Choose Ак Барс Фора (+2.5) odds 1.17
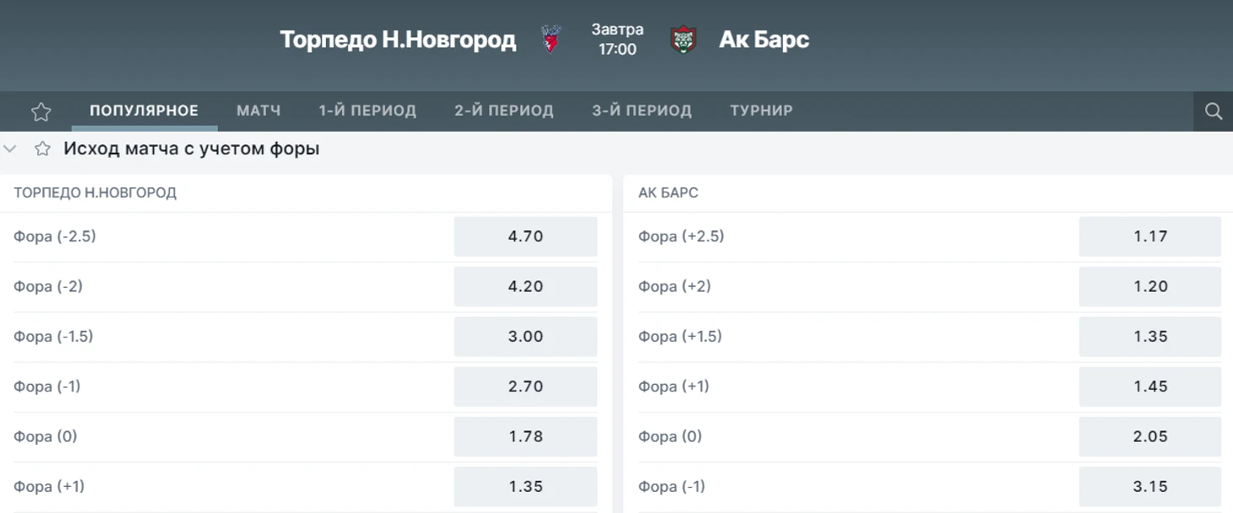 (1149, 236)
